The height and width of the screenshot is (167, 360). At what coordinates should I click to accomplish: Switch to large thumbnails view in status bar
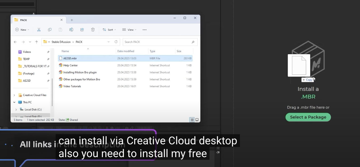tap(197, 120)
